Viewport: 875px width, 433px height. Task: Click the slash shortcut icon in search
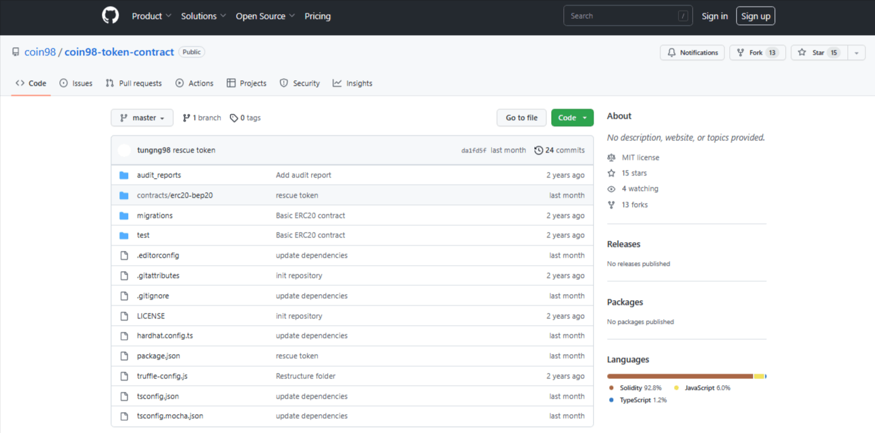coord(683,16)
